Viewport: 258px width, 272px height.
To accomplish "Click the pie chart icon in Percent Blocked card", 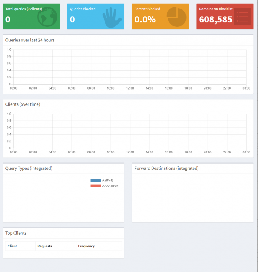I will point(176,17).
